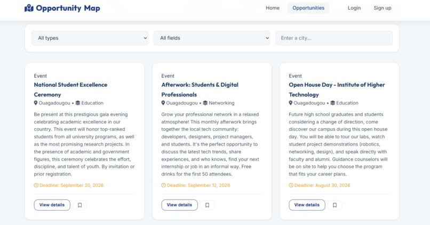430x225 pixels.
Task: Click layers icon on National Student Excellence card
Action: point(77,103)
